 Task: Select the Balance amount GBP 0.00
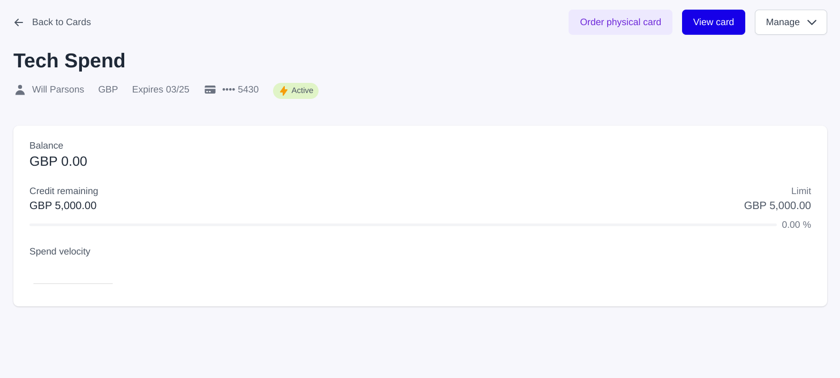(x=58, y=161)
